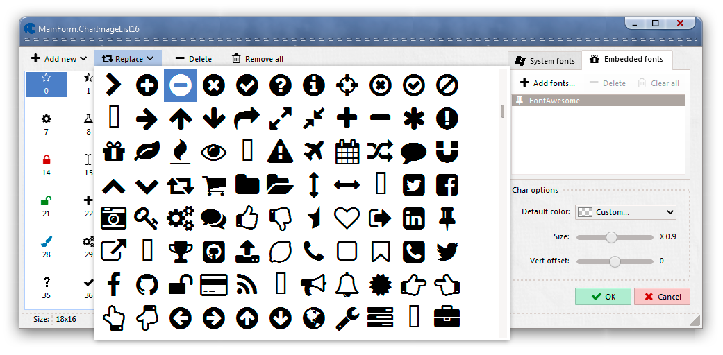Image resolution: width=723 pixels, height=355 pixels.
Task: Click Remove all in toolbar
Action: coord(258,59)
